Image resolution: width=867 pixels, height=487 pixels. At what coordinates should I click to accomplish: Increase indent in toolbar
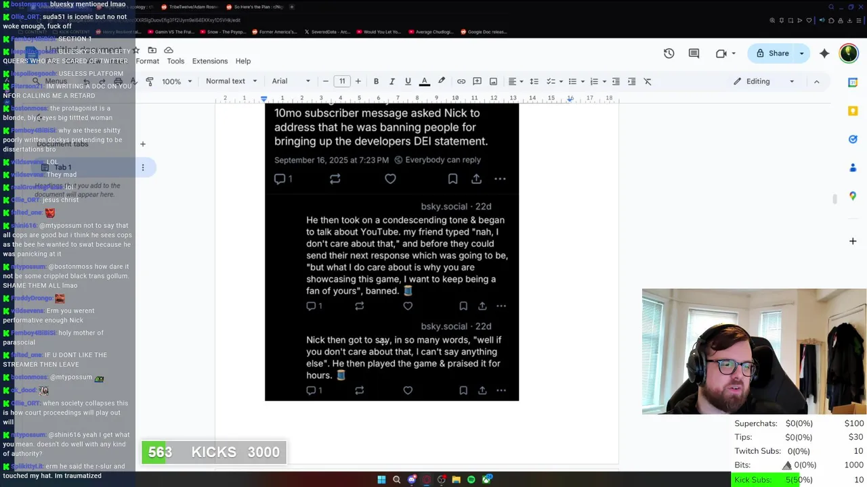pos(632,81)
